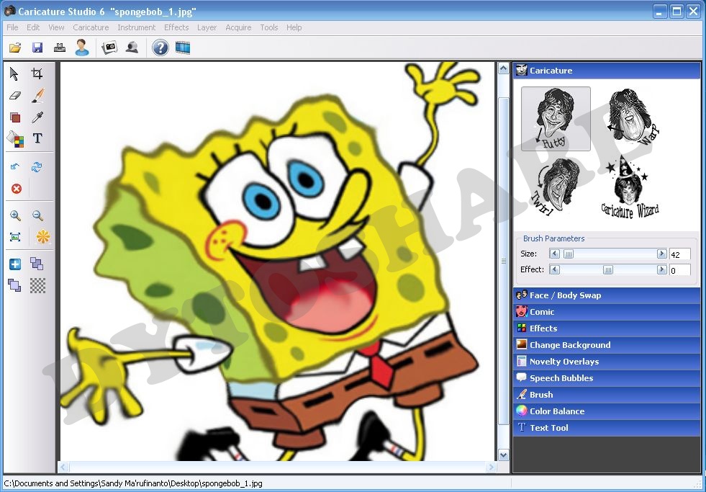Click the Size value field showing 42

(679, 254)
